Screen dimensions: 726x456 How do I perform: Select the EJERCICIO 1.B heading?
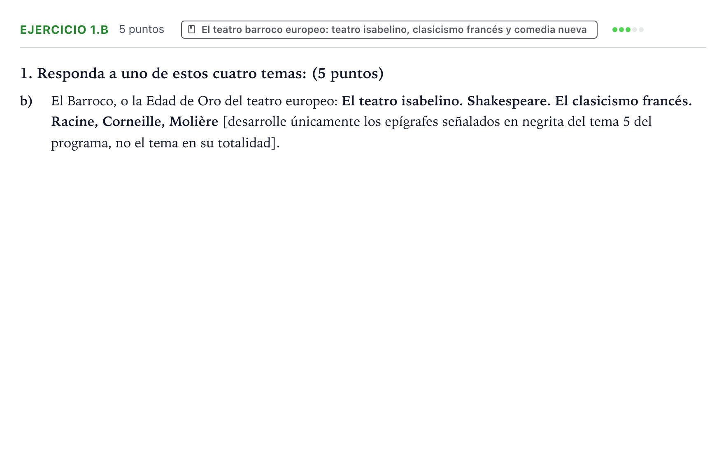64,30
